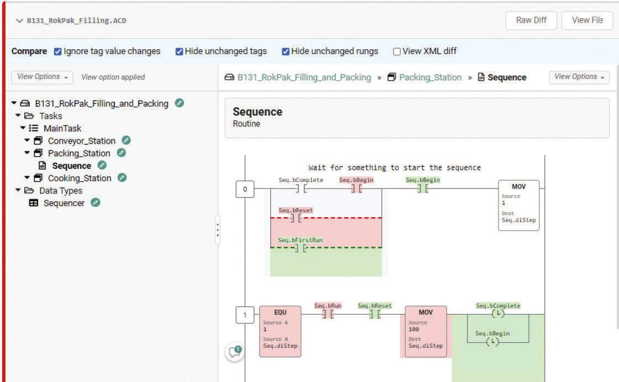Screen dimensions: 619x382
Task: Click the panel splitter drag handle
Action: coord(218,229)
